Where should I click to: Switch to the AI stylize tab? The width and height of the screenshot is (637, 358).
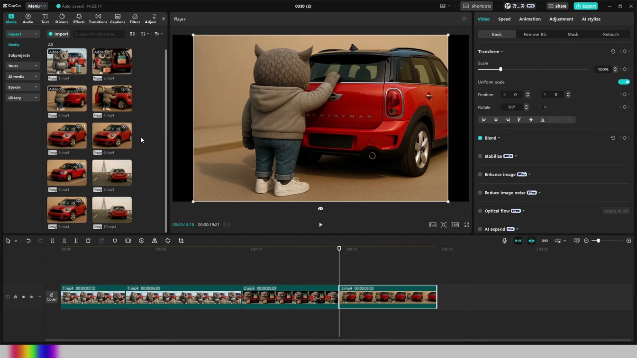coord(591,19)
